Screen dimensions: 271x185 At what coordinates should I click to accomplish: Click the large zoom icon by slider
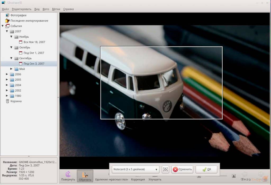tap(234, 176)
